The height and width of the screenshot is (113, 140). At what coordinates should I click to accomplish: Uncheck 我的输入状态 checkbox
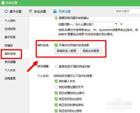(x=56, y=81)
